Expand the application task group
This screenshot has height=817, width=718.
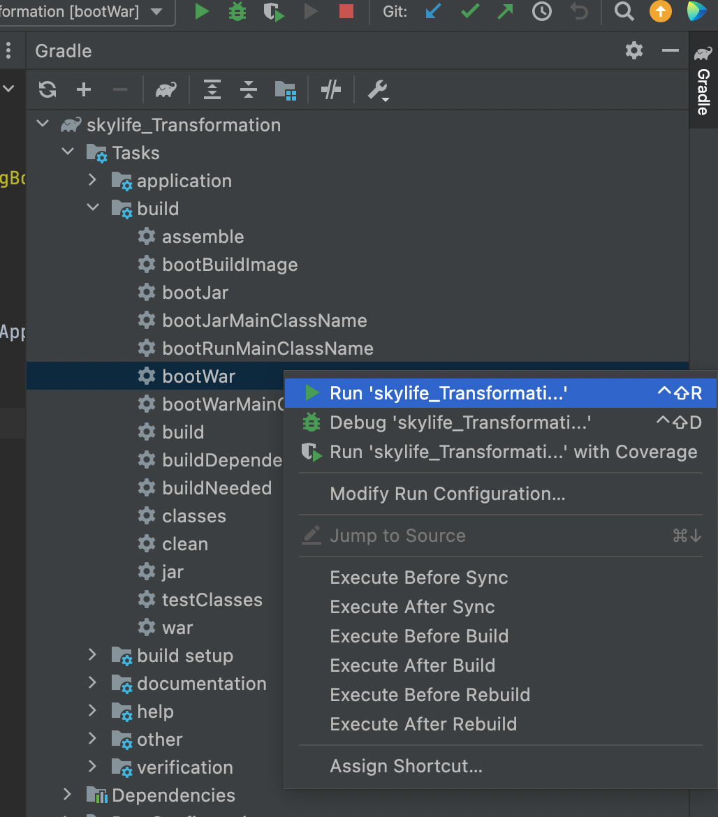click(92, 179)
